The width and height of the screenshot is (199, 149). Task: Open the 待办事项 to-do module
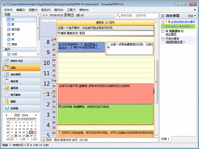[x=21, y=74]
